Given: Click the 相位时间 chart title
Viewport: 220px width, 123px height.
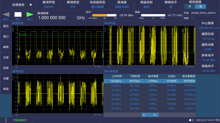Looking at the screenshot, I should coord(110,23).
